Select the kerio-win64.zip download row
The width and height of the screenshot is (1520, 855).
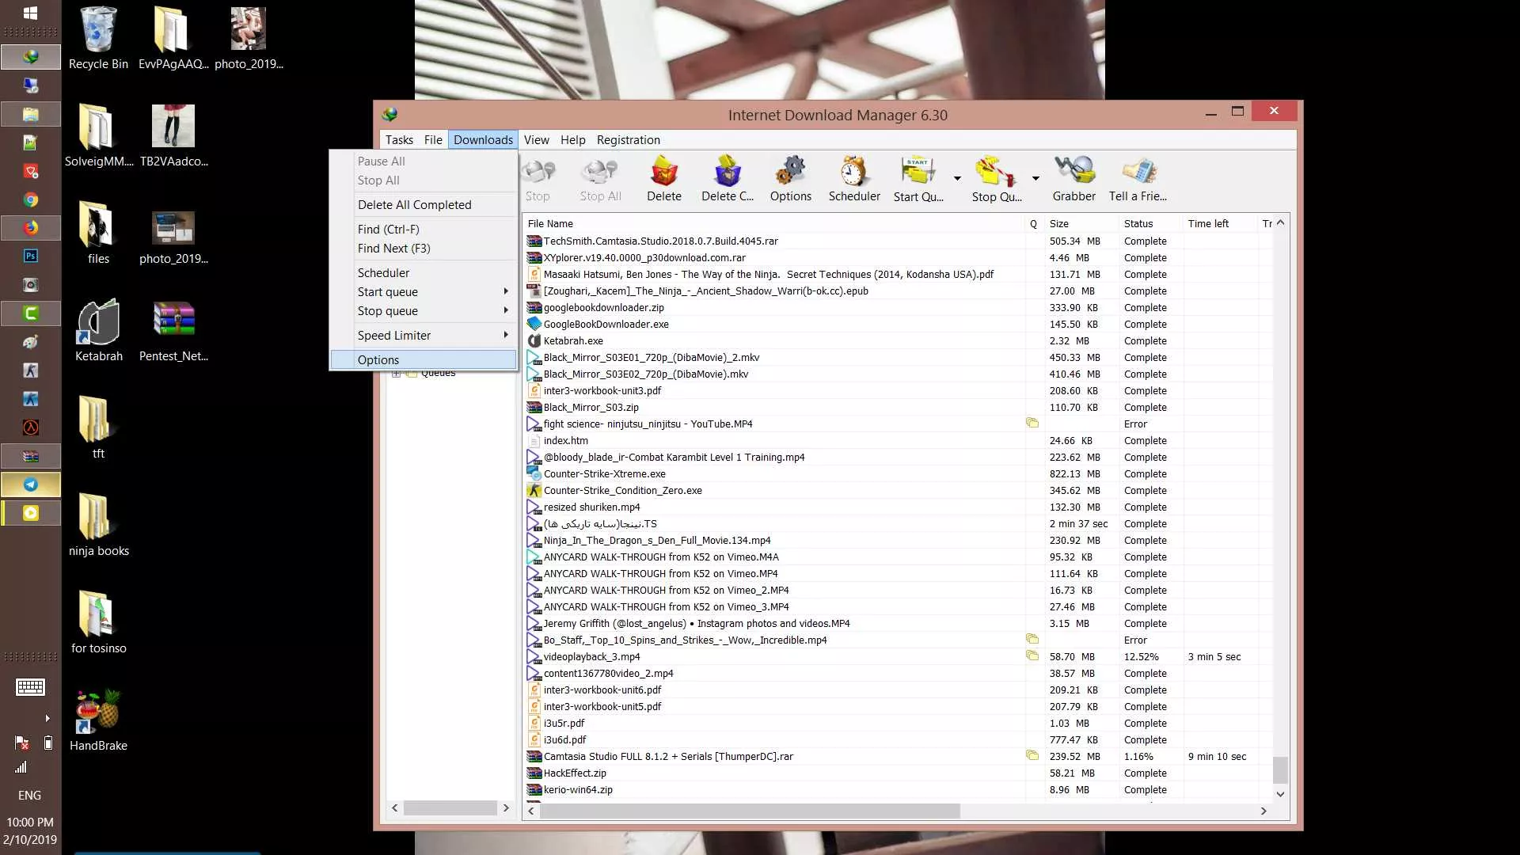point(899,789)
